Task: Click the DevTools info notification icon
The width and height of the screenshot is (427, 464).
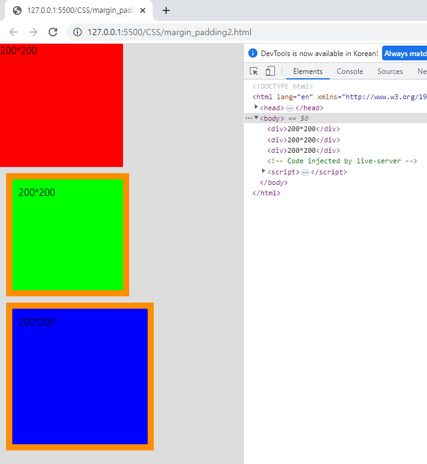Action: pos(253,53)
